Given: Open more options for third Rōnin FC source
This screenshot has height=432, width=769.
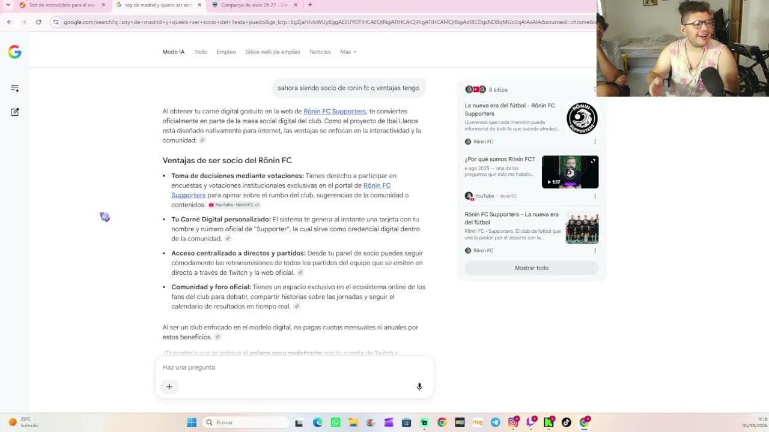Looking at the screenshot, I should (x=595, y=251).
